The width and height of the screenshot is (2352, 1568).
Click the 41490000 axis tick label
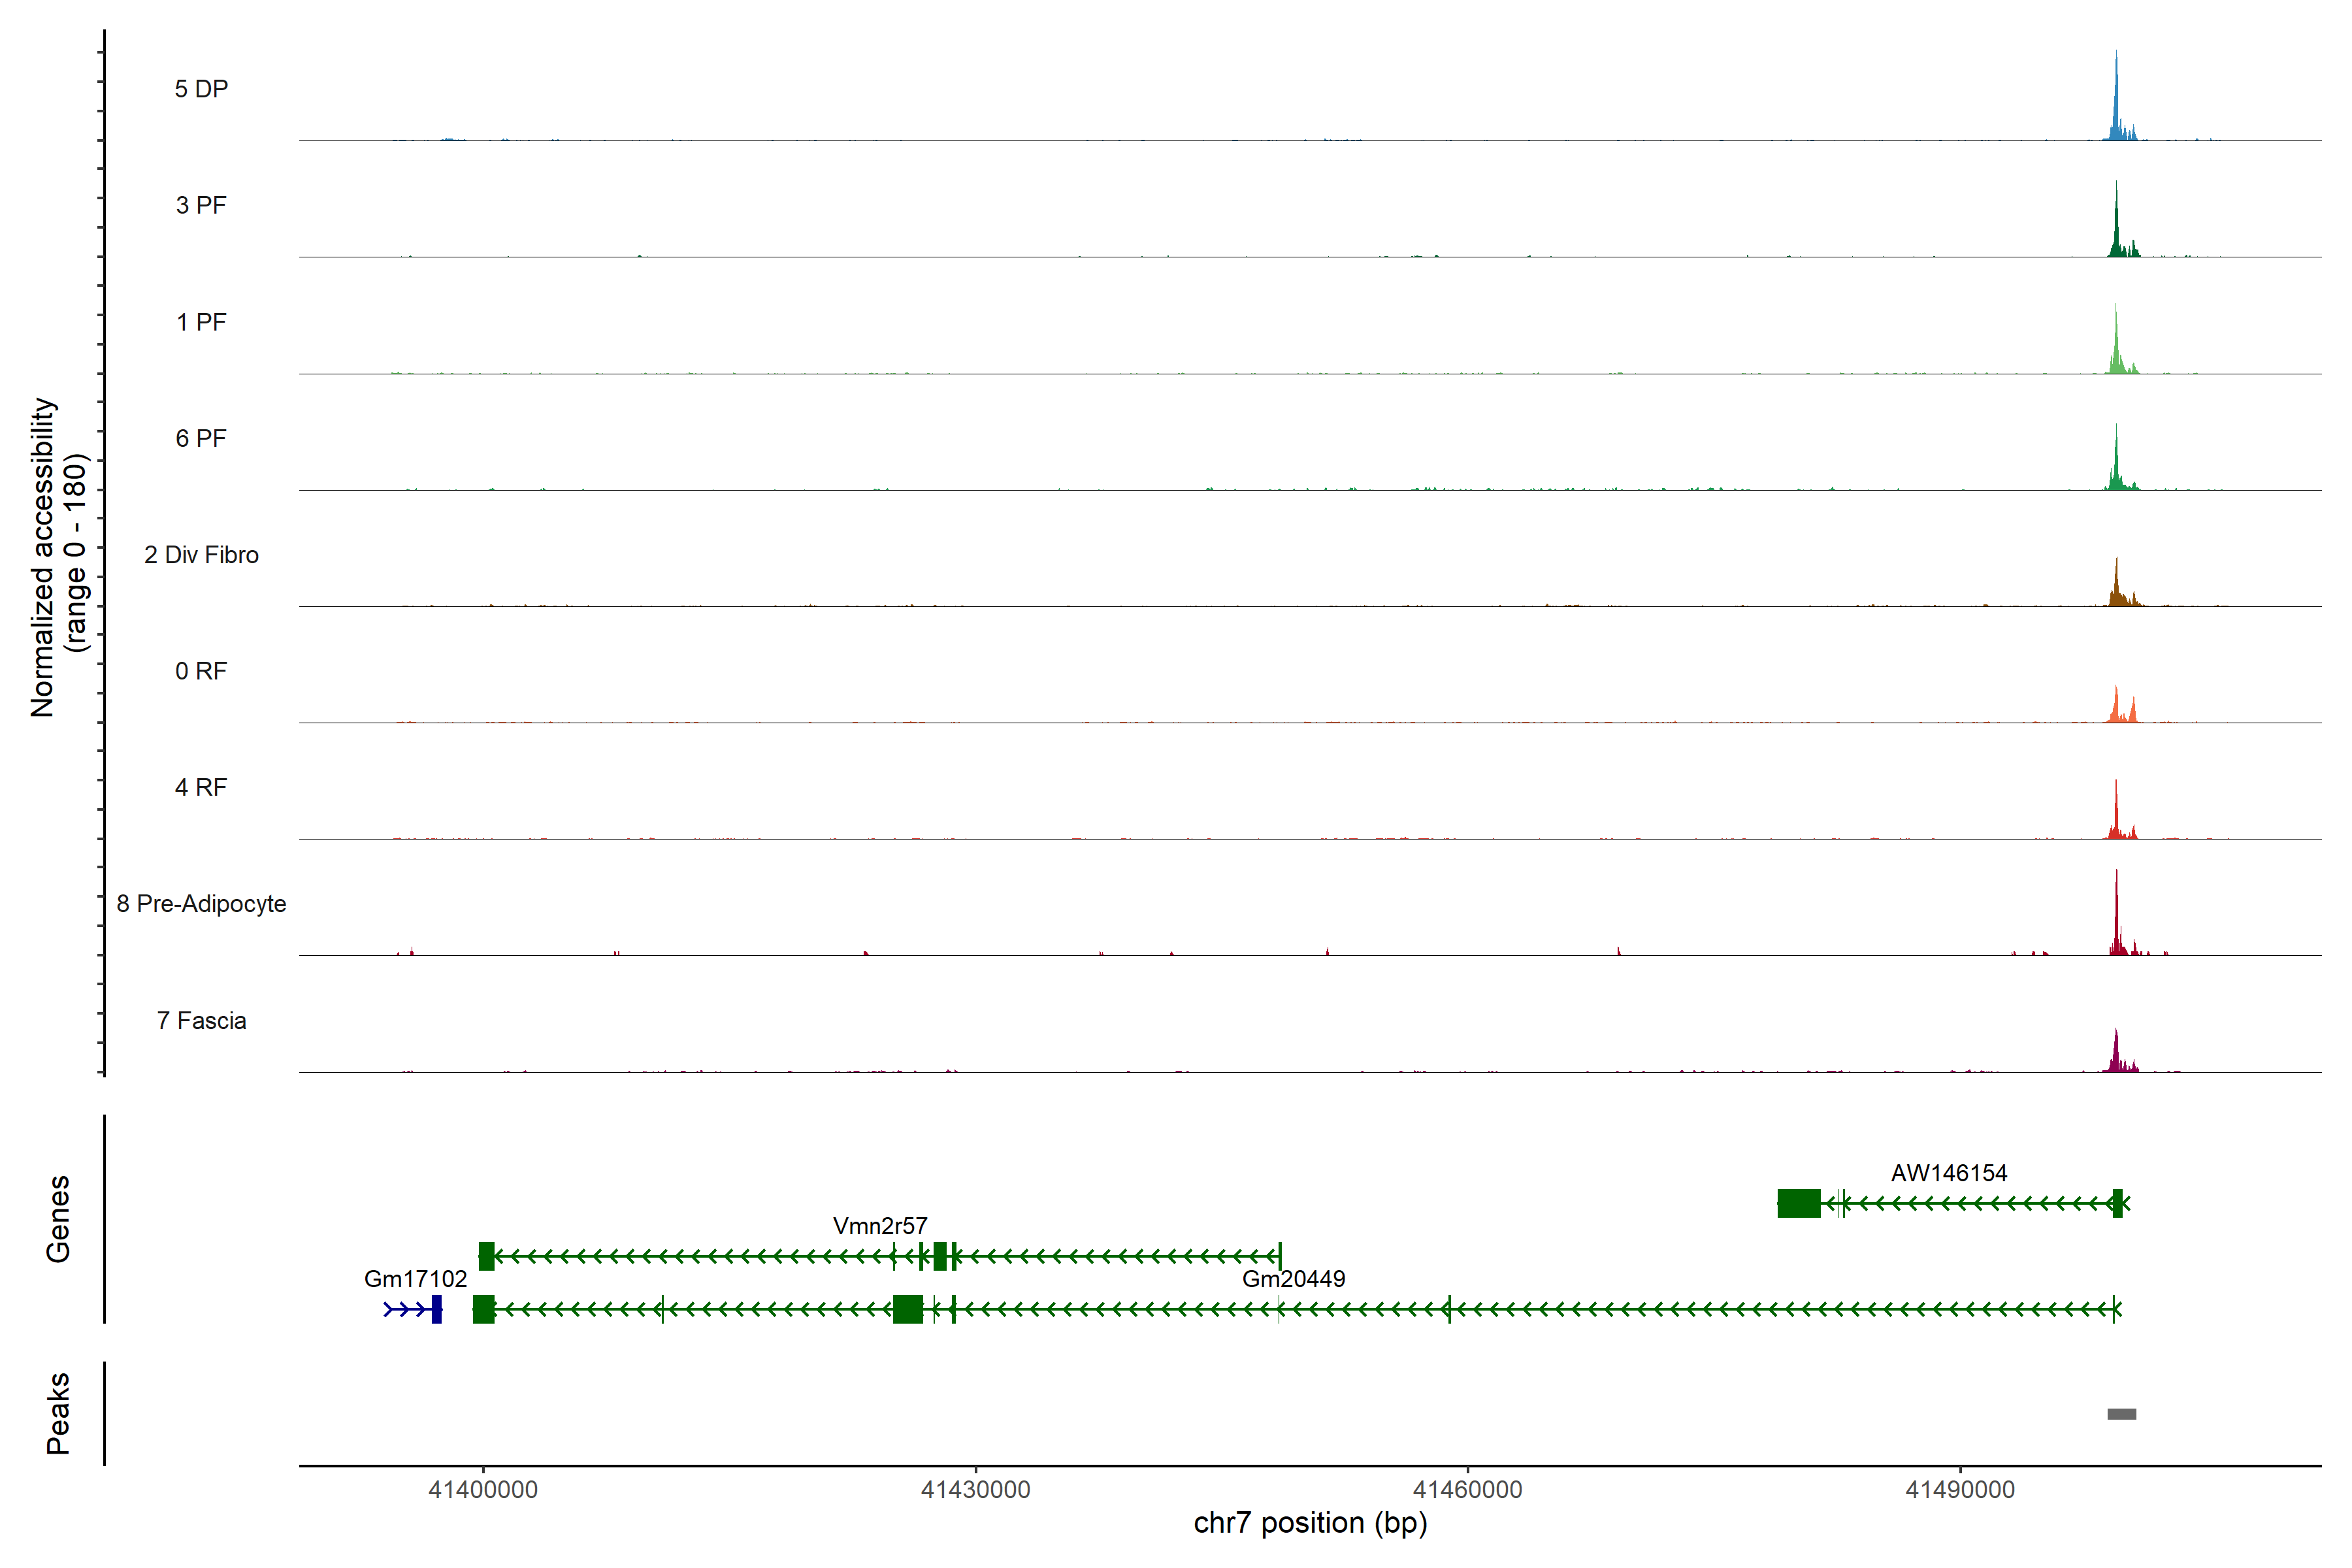1960,1490
